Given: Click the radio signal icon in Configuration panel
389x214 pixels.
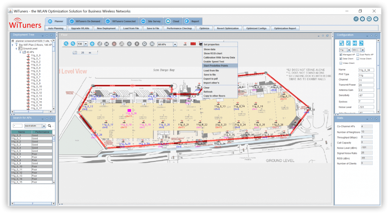Looking at the screenshot, I should coord(355,43).
